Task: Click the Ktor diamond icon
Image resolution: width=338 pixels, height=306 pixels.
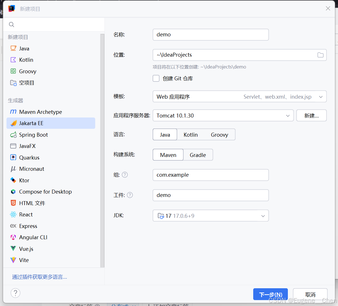Action: click(13, 180)
